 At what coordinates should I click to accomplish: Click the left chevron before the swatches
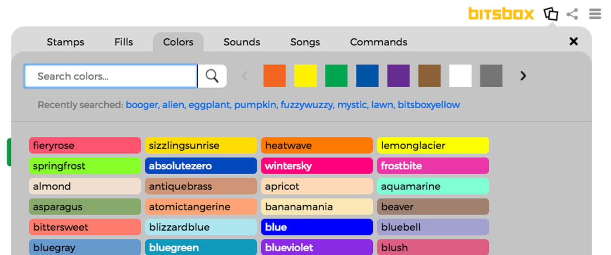pyautogui.click(x=244, y=76)
